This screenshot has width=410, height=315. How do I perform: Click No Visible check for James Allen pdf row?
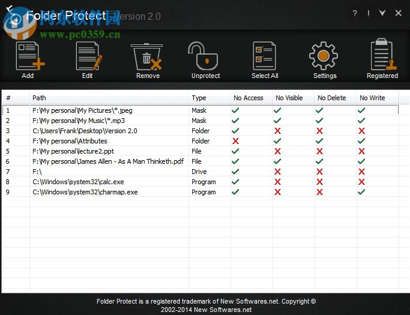pyautogui.click(x=277, y=161)
